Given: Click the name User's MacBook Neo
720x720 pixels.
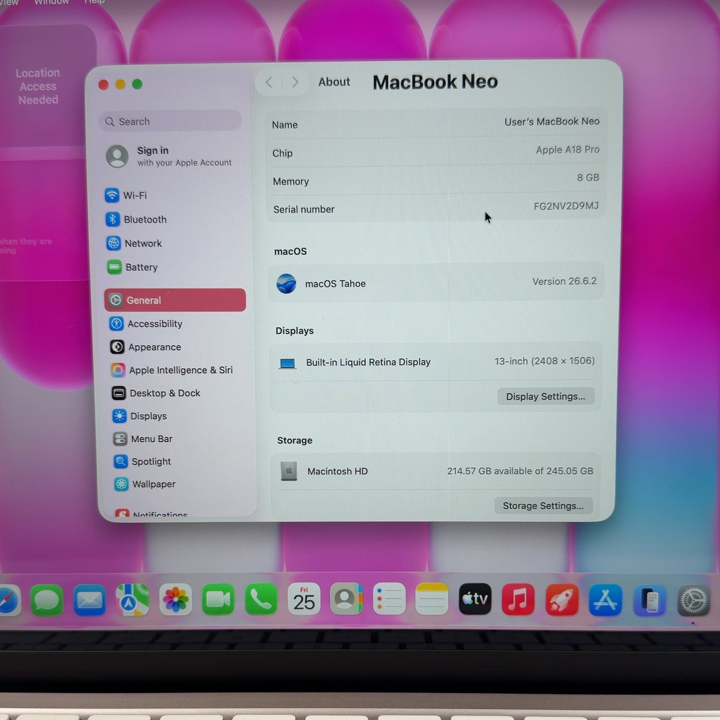Looking at the screenshot, I should 551,122.
